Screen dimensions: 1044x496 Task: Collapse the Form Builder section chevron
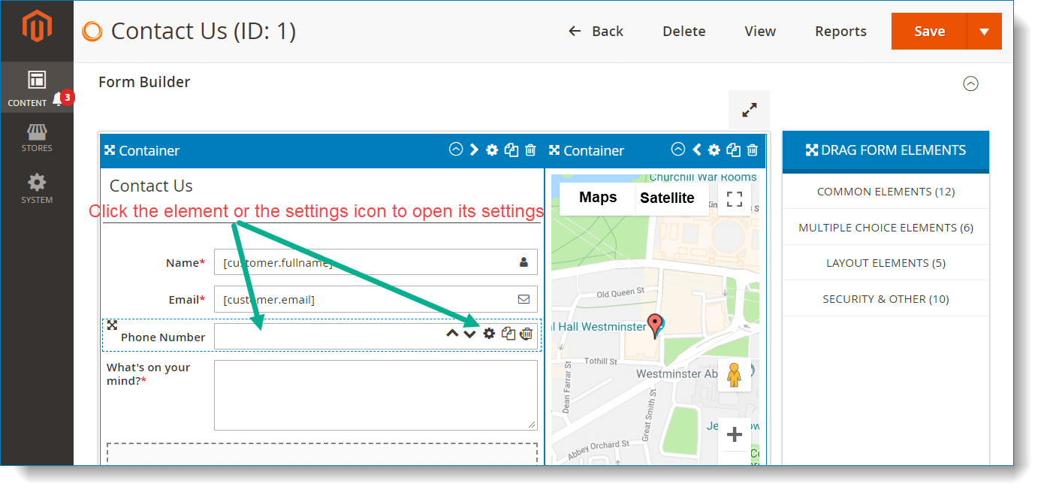(x=971, y=83)
